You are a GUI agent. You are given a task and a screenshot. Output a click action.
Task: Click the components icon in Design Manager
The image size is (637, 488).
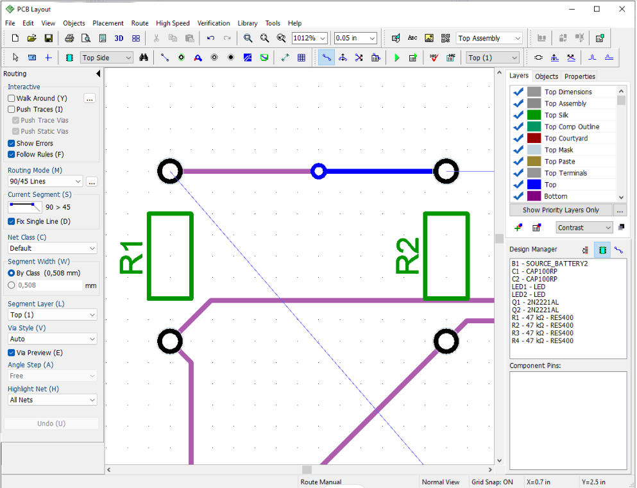[602, 249]
